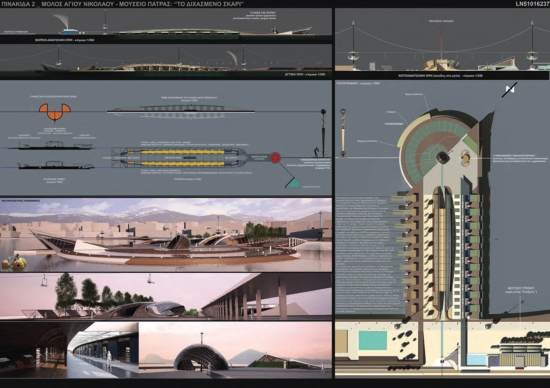
Task: Click the 'Θερινό ηλιοστάσιο' annotation
Action: [x=414, y=94]
